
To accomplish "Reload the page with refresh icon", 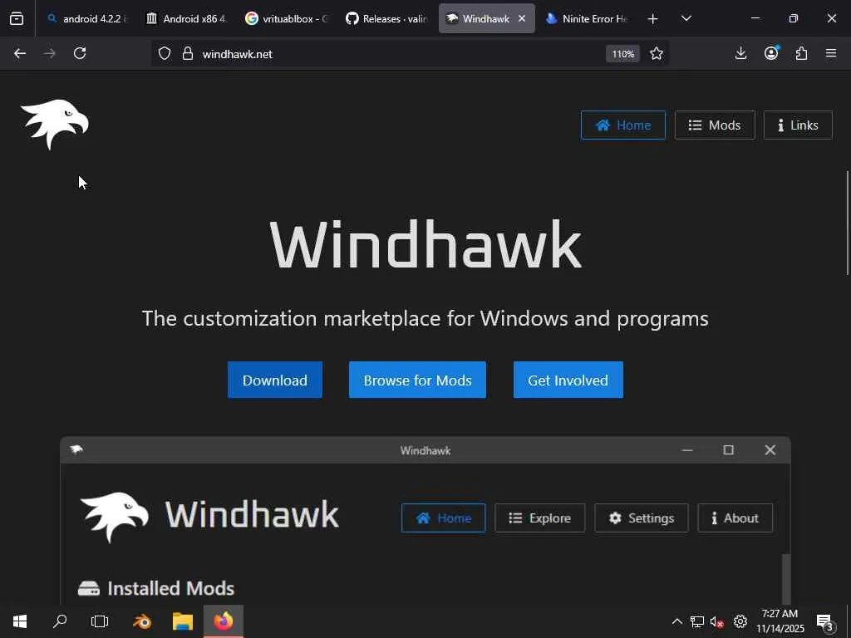I will 80,53.
